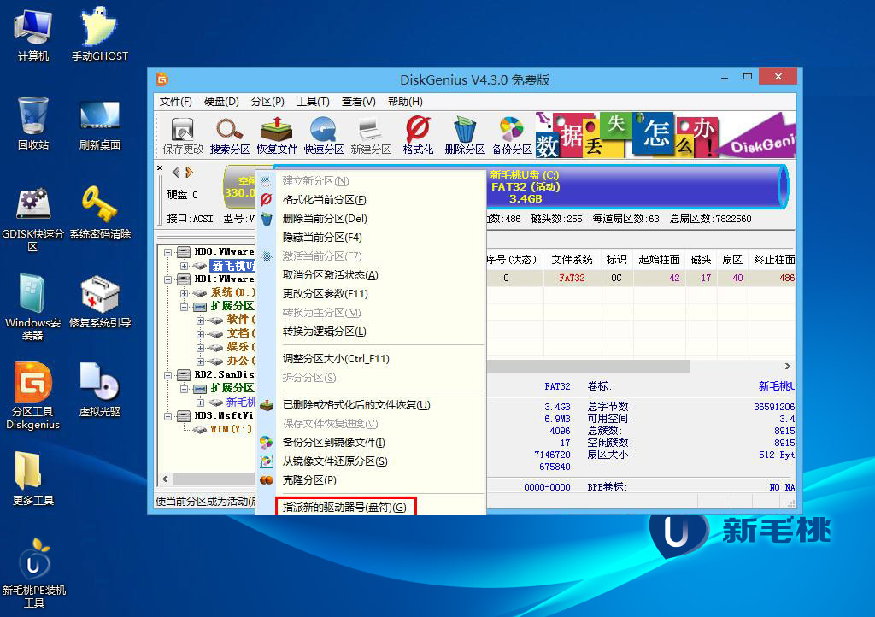Click the tree panel scroll left arrow
The height and width of the screenshot is (617, 875).
[x=165, y=479]
